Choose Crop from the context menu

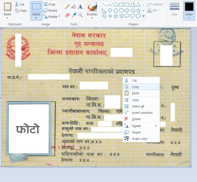coord(141,100)
